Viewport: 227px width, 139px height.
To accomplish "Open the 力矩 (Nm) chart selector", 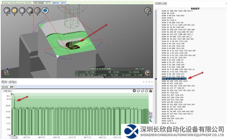I will [x=7, y=91].
